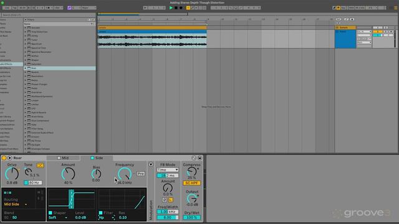This screenshot has width=399, height=224.
Task: Click the Frequency knob at 16.0 kHz
Action: pos(125,174)
